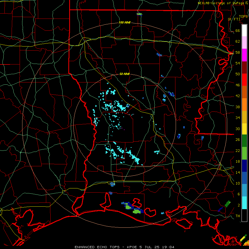The image size is (249, 249).
Task: Pick the light green legend swatch
Action: [x=244, y=153]
